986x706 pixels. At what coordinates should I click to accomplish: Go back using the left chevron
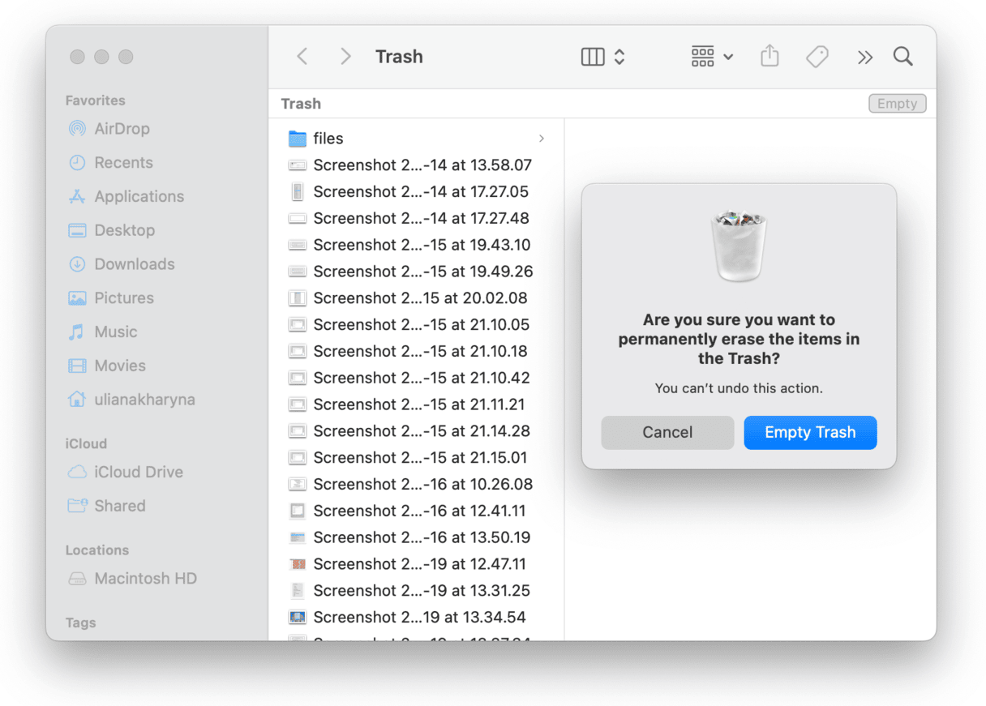302,57
